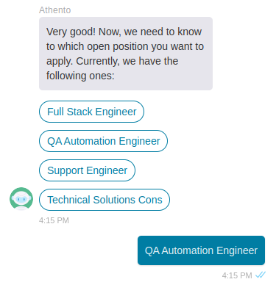Click 'following ones:' line in gray bubble
Image resolution: width=276 pixels, height=282 pixels.
point(80,76)
